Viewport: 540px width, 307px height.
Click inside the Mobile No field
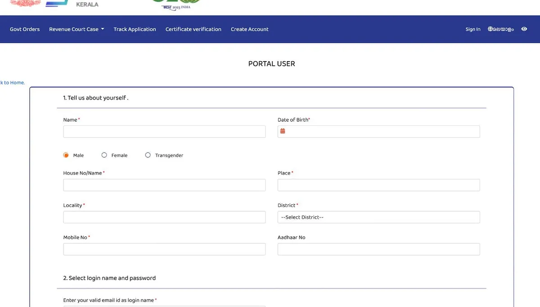pyautogui.click(x=164, y=249)
